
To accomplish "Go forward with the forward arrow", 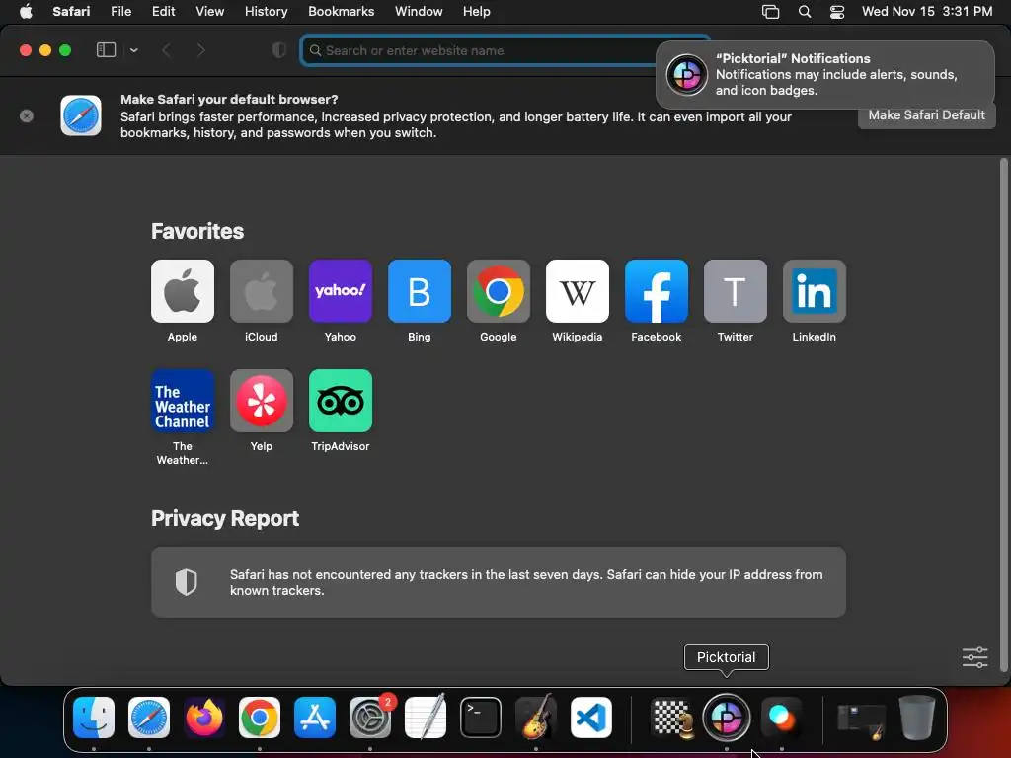I will (x=200, y=50).
